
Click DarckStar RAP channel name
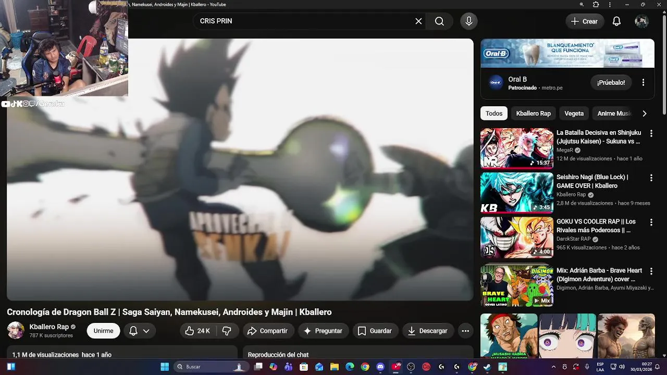click(x=574, y=239)
